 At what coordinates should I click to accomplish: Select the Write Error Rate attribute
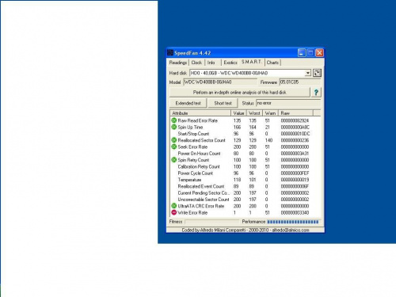tap(192, 213)
